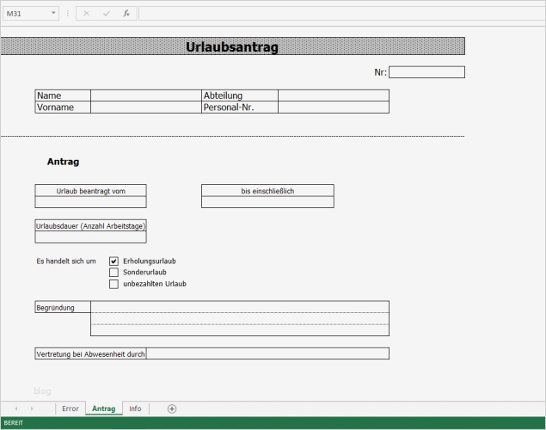Click the first Begründung text line
The image size is (546, 430).
(x=240, y=307)
